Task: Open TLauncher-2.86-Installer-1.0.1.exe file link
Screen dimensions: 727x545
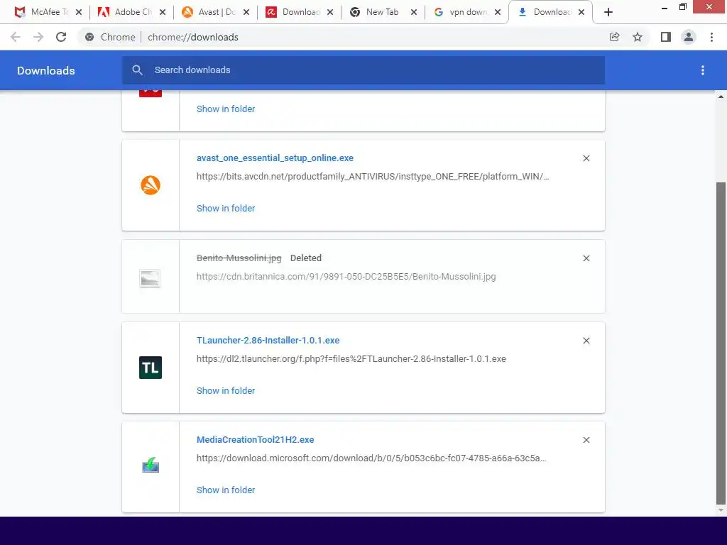Action: coord(268,341)
